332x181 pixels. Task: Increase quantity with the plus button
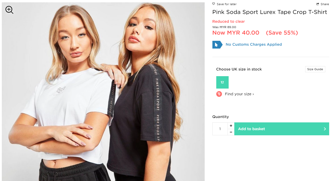point(231,126)
